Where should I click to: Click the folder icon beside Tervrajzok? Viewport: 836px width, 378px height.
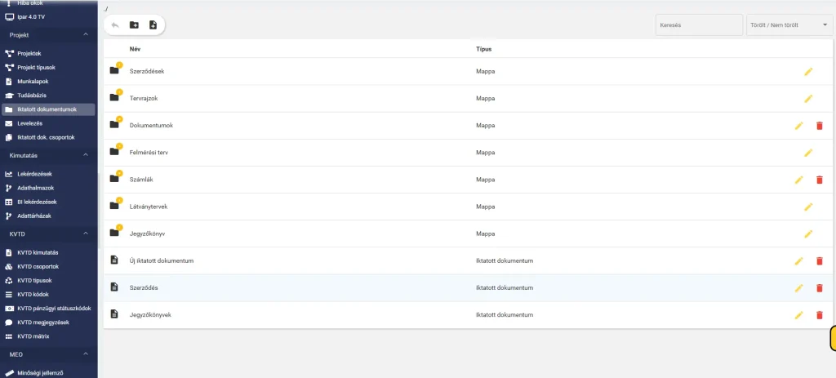point(114,97)
